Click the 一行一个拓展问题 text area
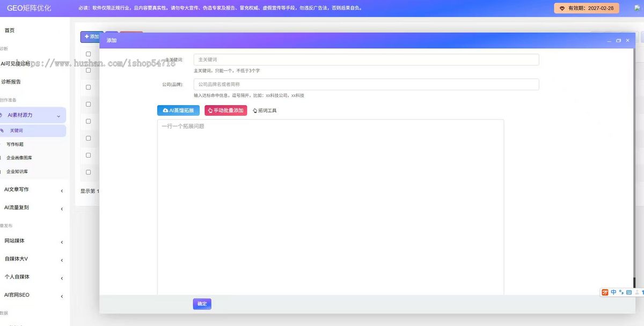This screenshot has height=326, width=644. tap(331, 207)
